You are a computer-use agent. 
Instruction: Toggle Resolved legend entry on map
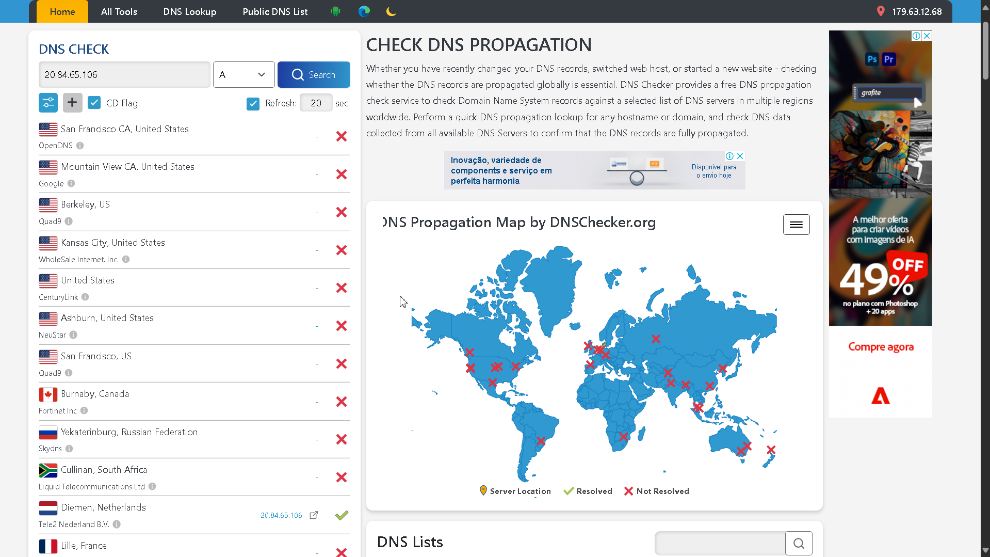(588, 491)
